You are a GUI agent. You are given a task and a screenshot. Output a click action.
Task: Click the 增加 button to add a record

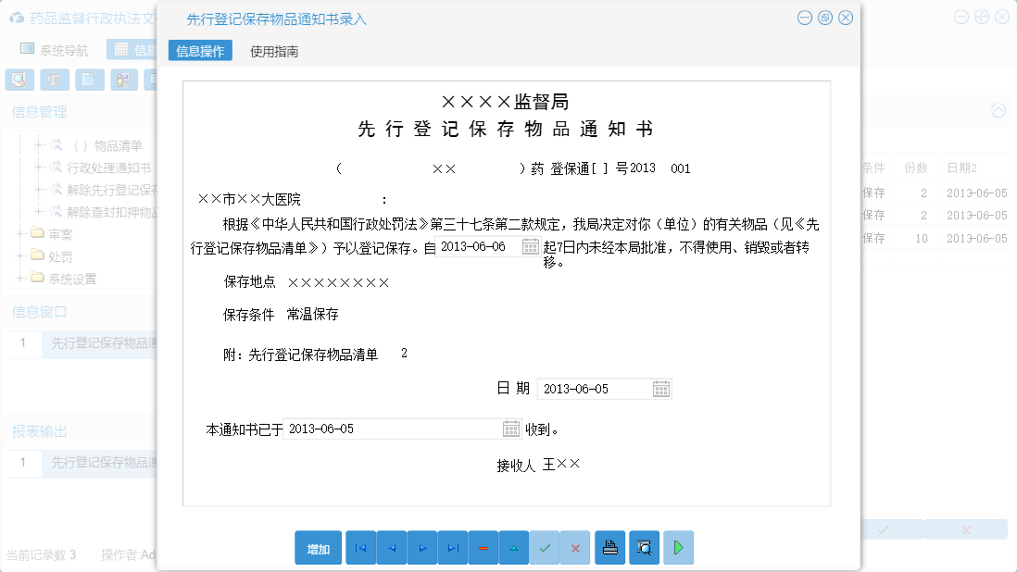coord(318,547)
